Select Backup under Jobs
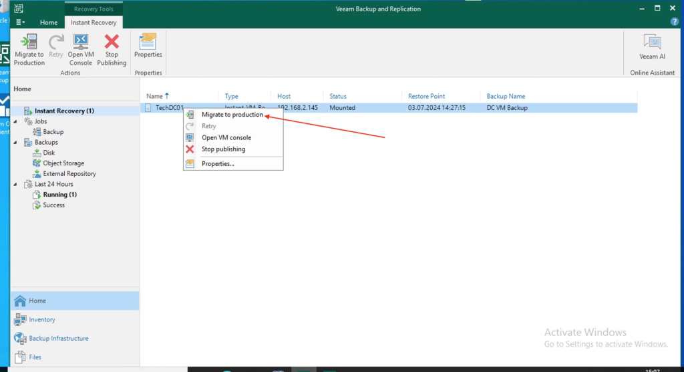The width and height of the screenshot is (684, 372). [x=53, y=131]
